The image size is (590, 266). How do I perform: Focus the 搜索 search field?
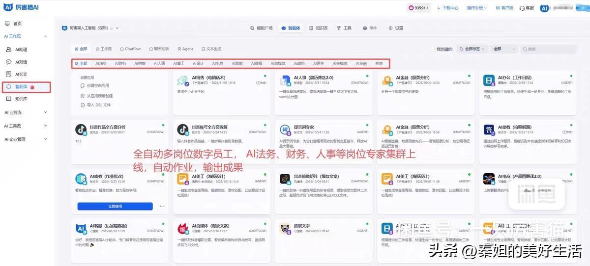pyautogui.click(x=548, y=49)
